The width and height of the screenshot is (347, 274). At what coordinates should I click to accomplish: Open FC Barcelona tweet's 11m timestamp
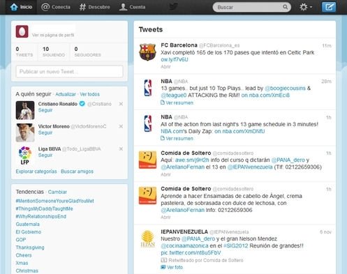pos(327,46)
